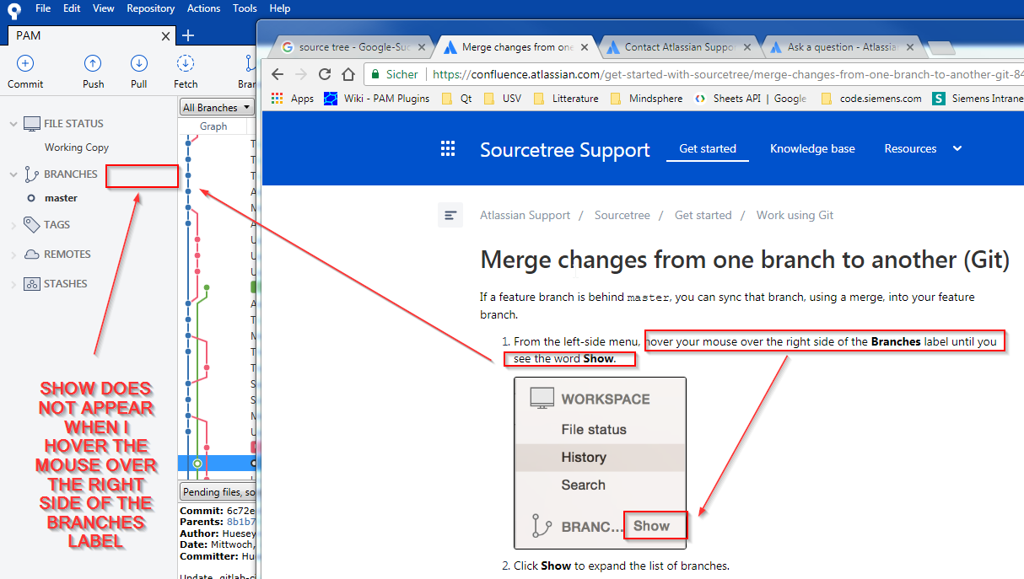Open the Litterature bookmark folder
Viewport: 1024px width, 579px height.
[566, 99]
